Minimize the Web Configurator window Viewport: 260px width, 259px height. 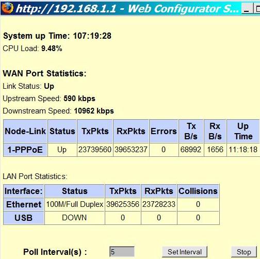247,8
